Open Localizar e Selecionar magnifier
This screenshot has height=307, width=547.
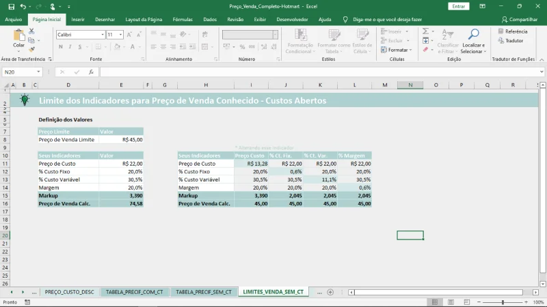point(472,35)
